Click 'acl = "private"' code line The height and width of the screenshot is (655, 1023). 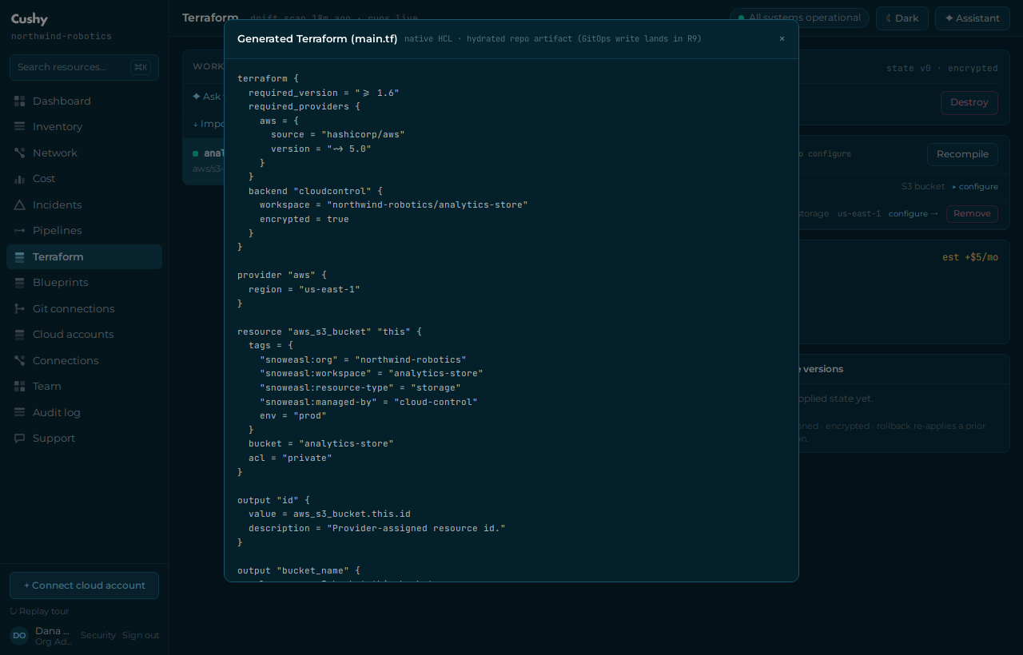click(290, 458)
